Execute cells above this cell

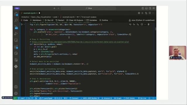[x=134, y=24]
